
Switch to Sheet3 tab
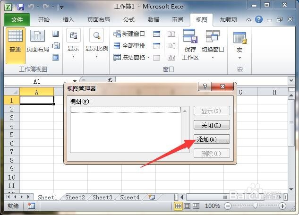tap(103, 197)
